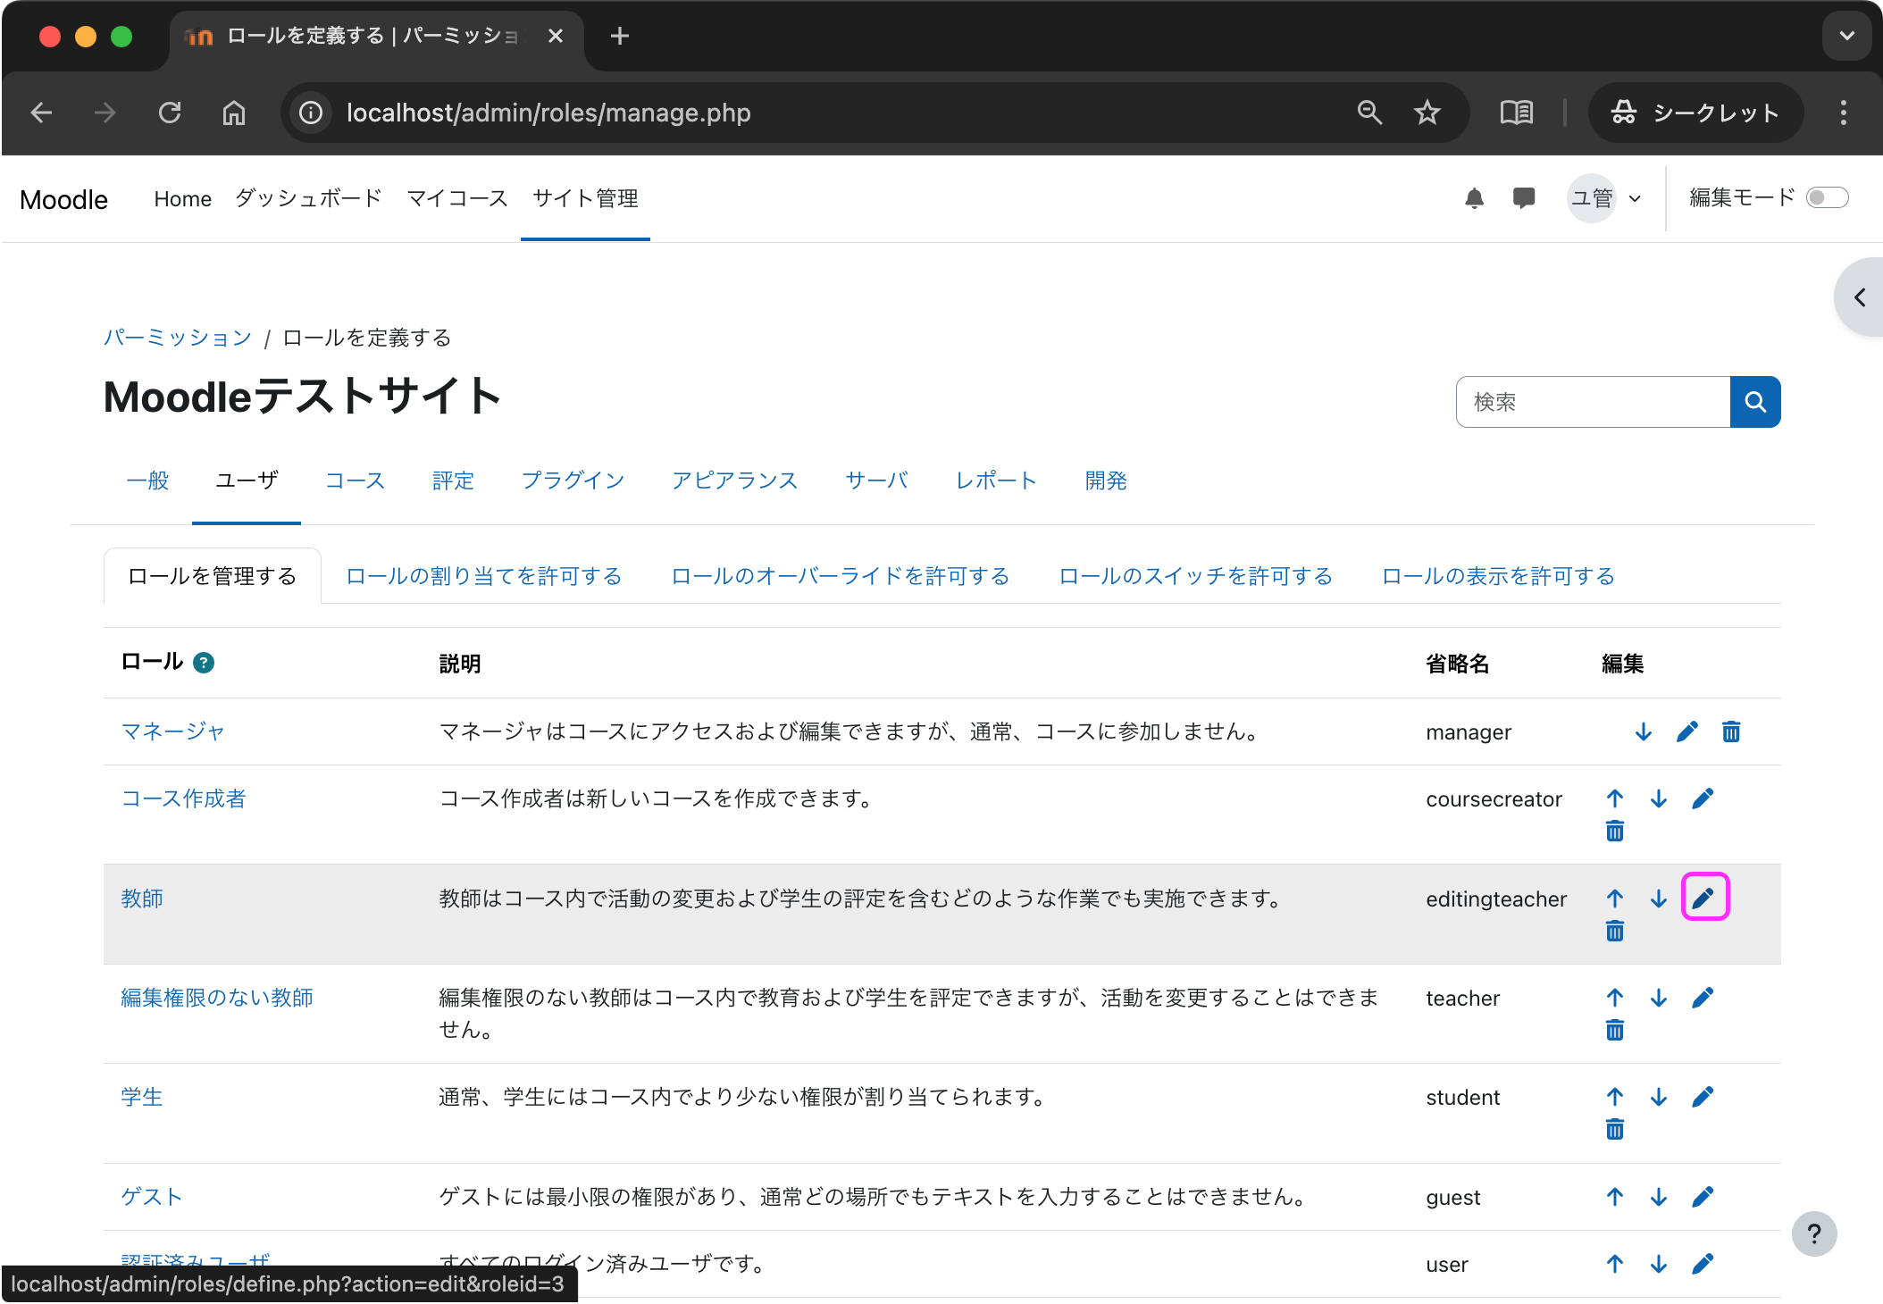
Task: Open the browser tab search chevron
Action: [1846, 36]
